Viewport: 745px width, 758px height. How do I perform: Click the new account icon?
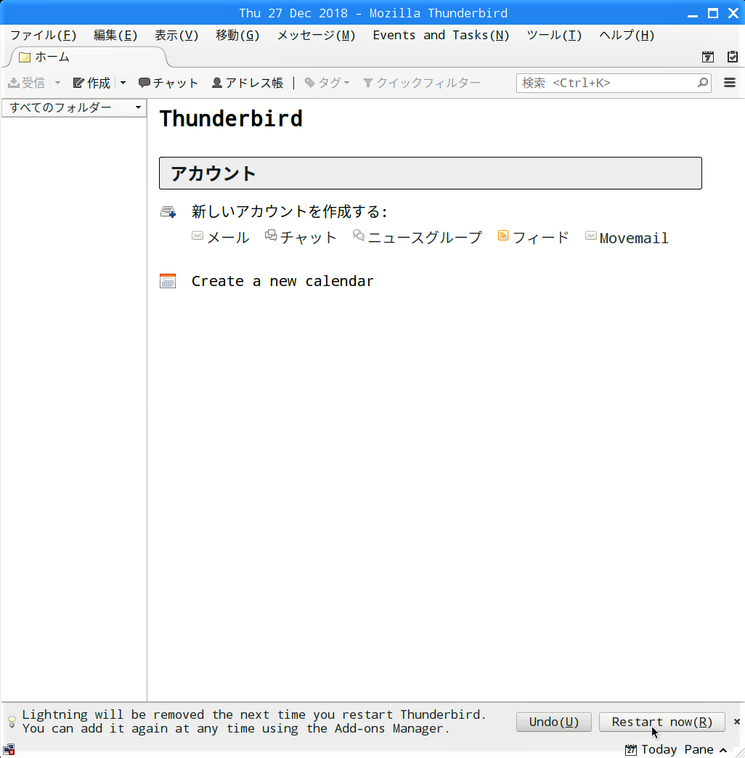point(168,212)
